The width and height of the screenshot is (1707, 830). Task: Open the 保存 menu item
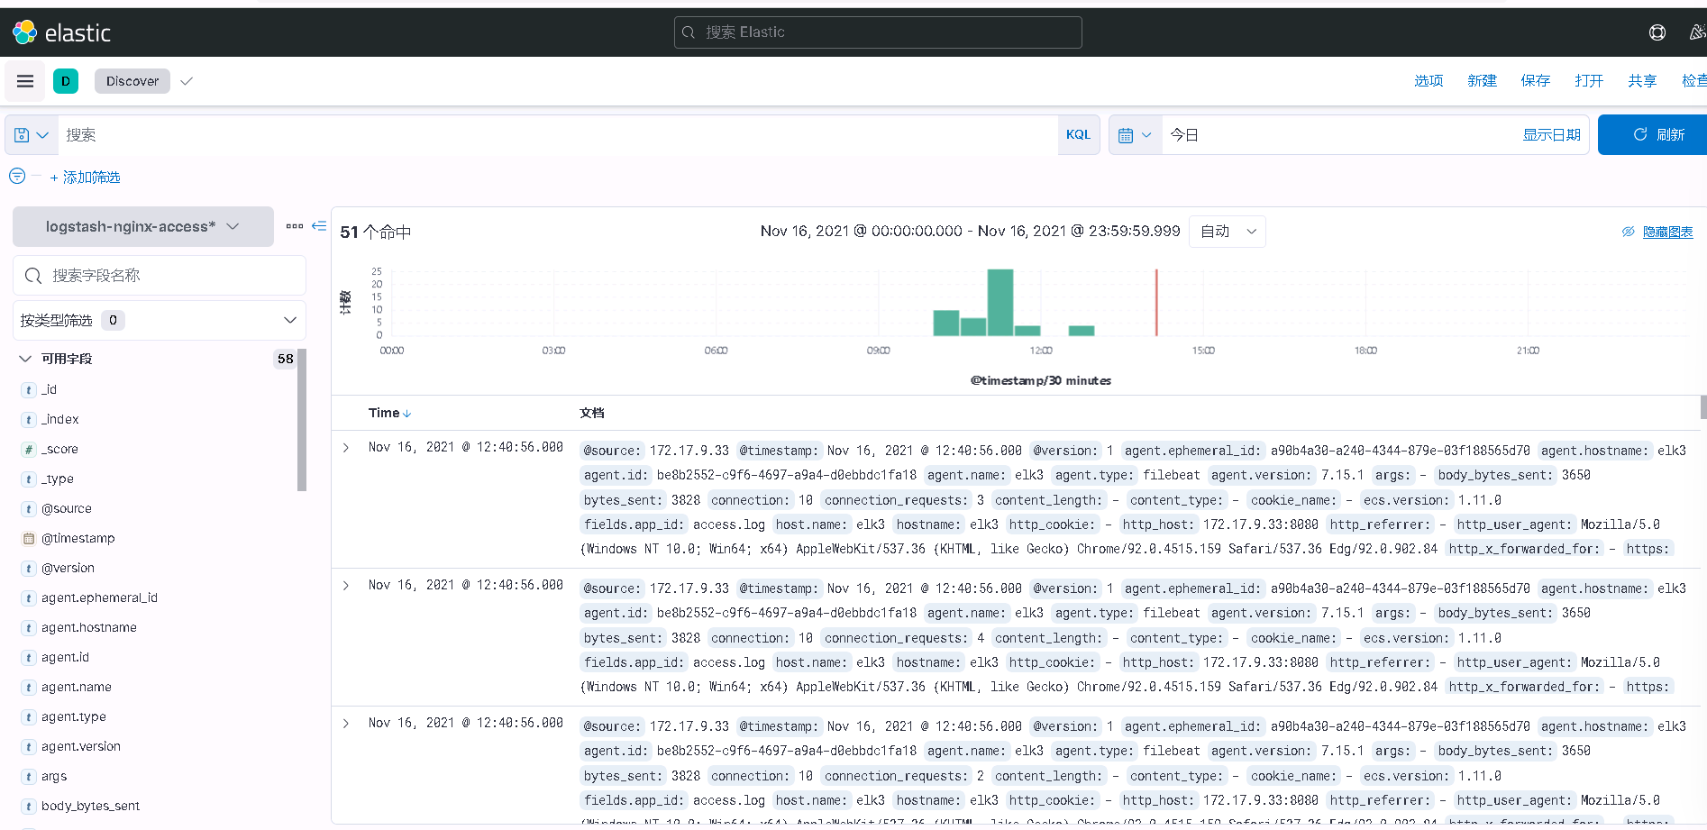point(1535,81)
